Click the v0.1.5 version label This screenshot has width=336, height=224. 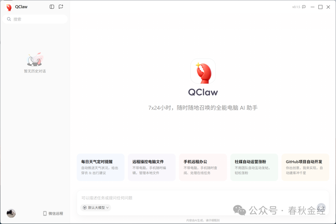[x=296, y=7]
